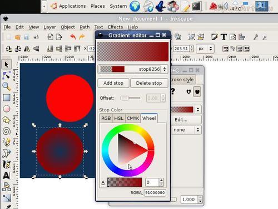The image size is (278, 209).
Task: Open the gradient repeat none dropdown
Action: 186,130
